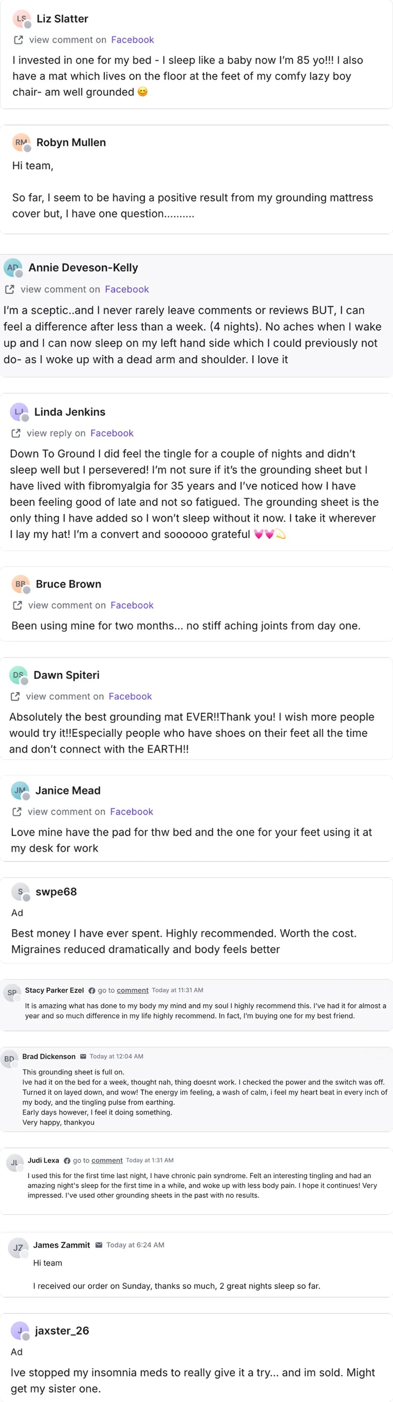393x1402 pixels.
Task: Click Facebook link in Bruce Brown's comment
Action: tap(132, 605)
